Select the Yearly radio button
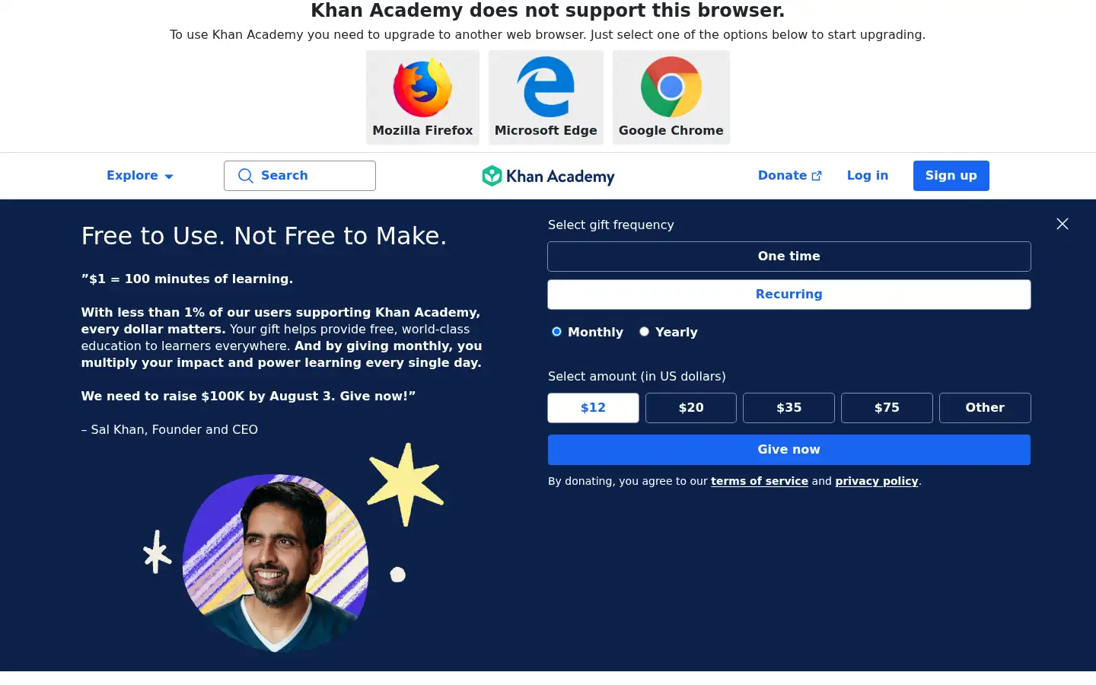This screenshot has width=1096, height=685. click(x=644, y=332)
